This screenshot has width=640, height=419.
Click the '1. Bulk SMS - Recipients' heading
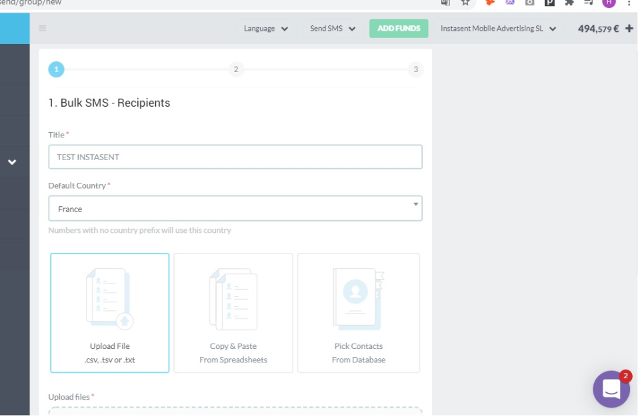click(109, 103)
